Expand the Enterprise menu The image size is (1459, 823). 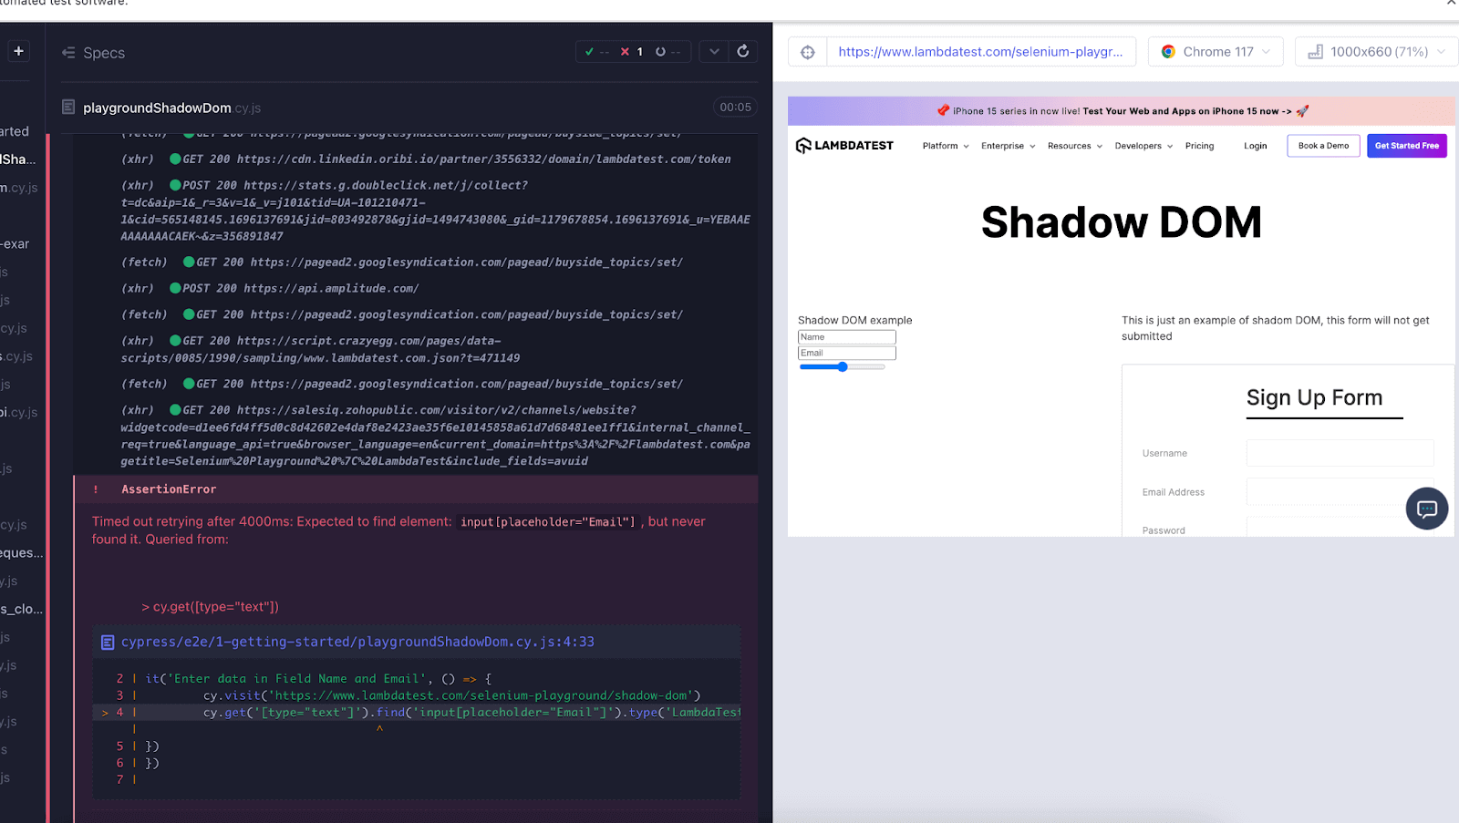(x=1008, y=146)
